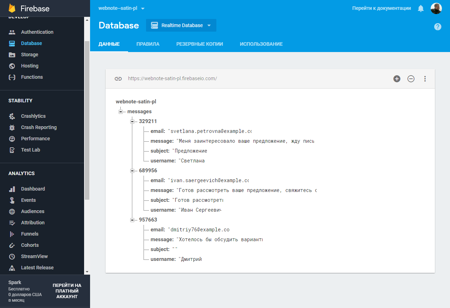Open the webnote--satin-pl project selector
Screen dimensions: 450x308
(121, 8)
